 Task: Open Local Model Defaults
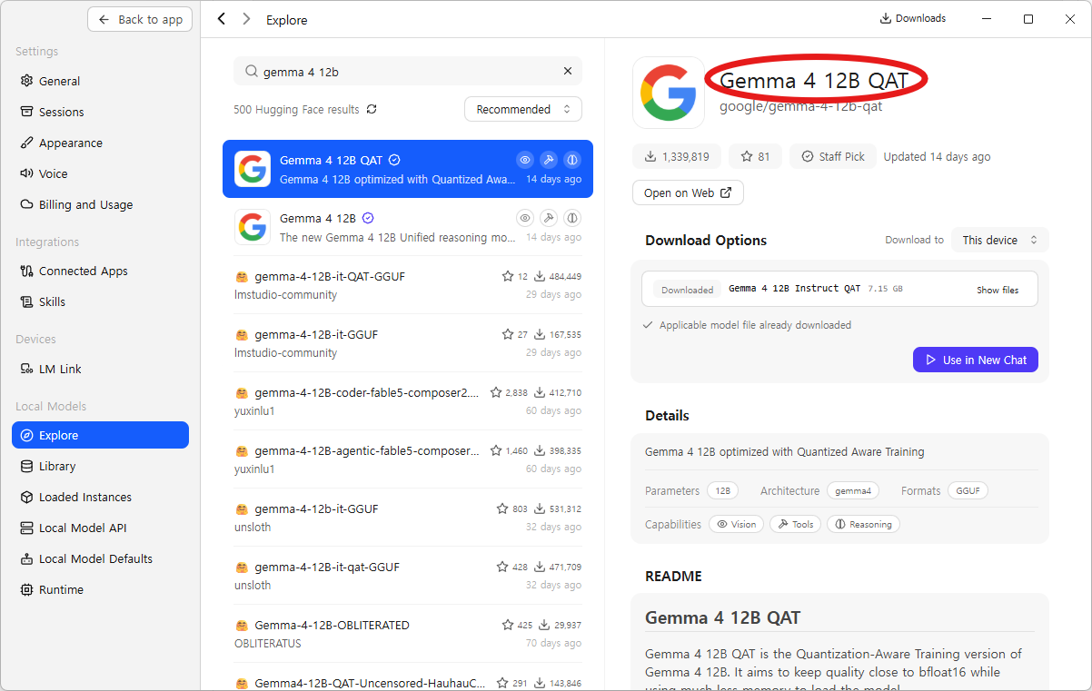coord(100,558)
